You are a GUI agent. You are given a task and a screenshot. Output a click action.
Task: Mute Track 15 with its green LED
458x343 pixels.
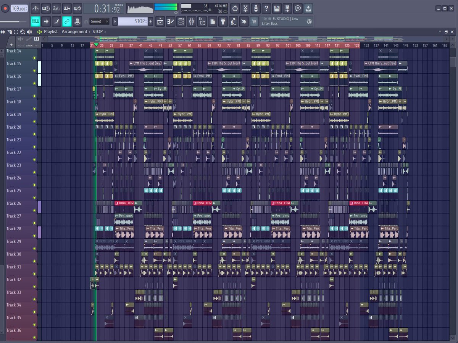coord(34,71)
